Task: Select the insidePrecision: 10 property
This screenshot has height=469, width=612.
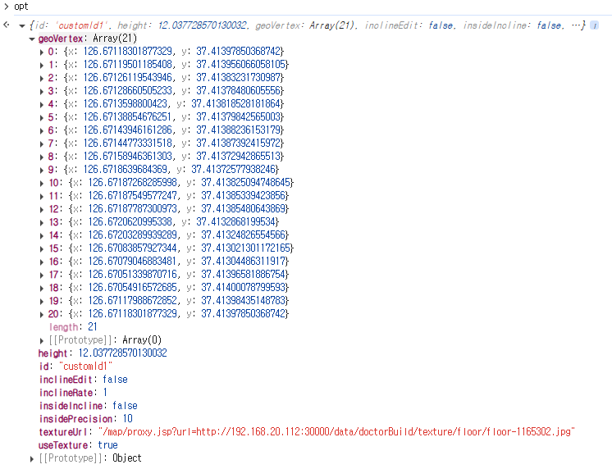Action: coord(86,419)
